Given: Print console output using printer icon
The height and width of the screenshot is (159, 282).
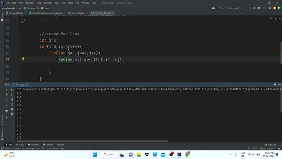Looking at the screenshot, I should pyautogui.click(x=12, y=109).
